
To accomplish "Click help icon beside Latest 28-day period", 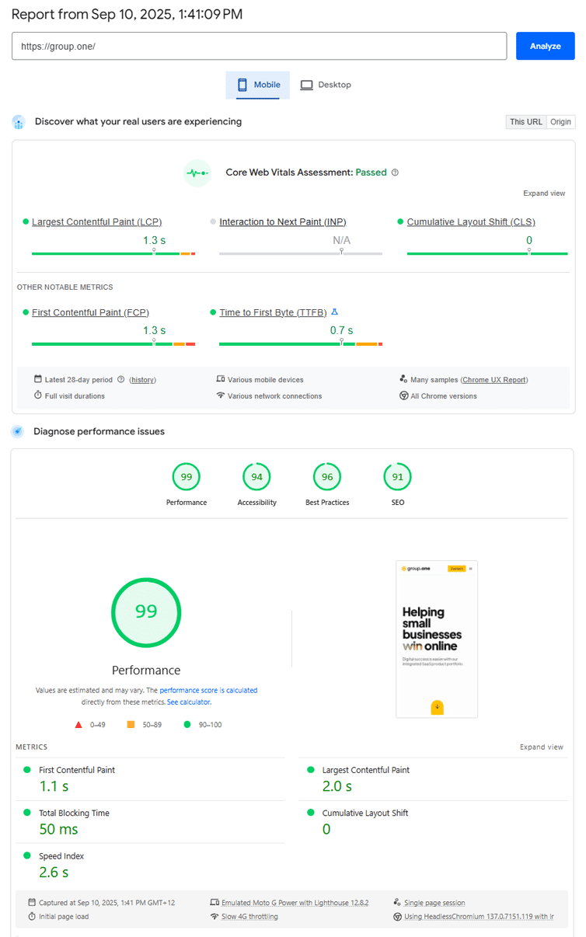I will [120, 380].
